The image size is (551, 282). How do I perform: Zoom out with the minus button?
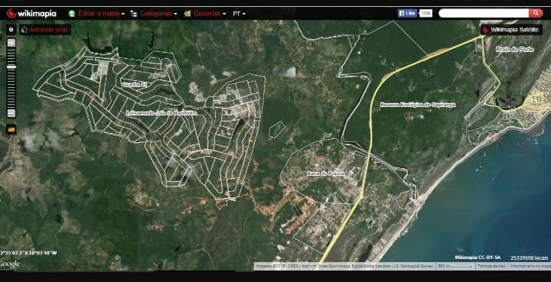tap(11, 113)
